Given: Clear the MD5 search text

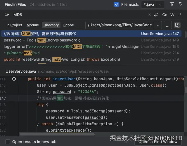Looking at the screenshot, I should pyautogui.click(x=149, y=15).
